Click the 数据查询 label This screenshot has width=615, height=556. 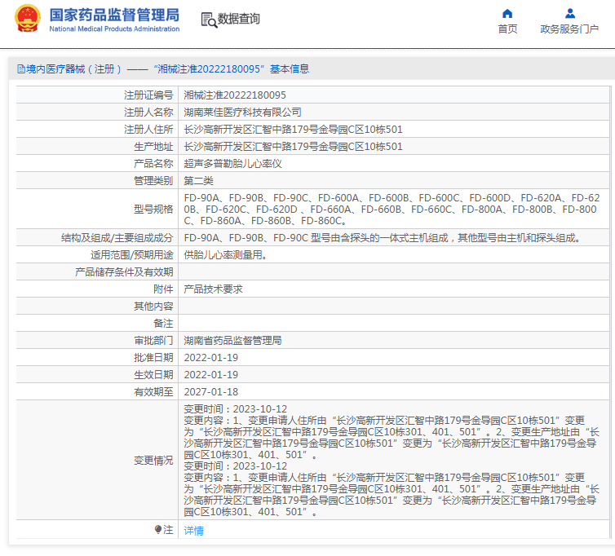tap(238, 19)
